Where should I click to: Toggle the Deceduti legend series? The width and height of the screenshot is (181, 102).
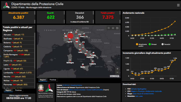pyautogui.click(x=166, y=44)
